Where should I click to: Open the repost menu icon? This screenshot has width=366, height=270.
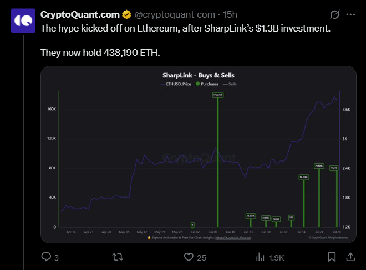pyautogui.click(x=118, y=257)
